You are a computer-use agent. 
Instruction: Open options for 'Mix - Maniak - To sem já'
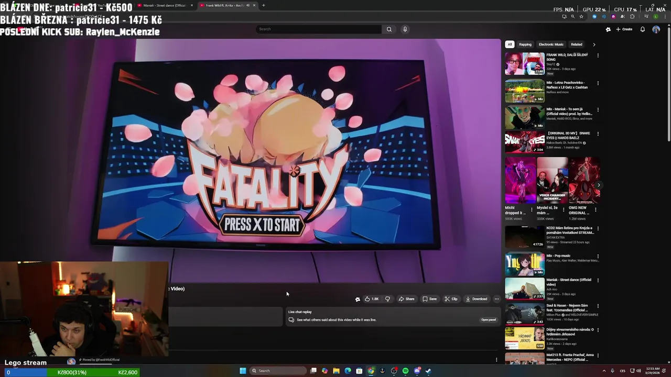click(598, 109)
